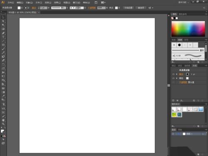
Task: Select the Scale tool
Action: [x=3, y=68]
